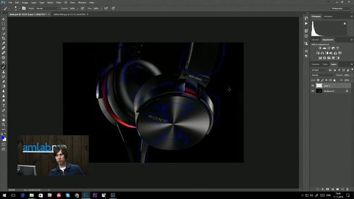Hide the Background layer eye
The image size is (354, 199).
313,91
